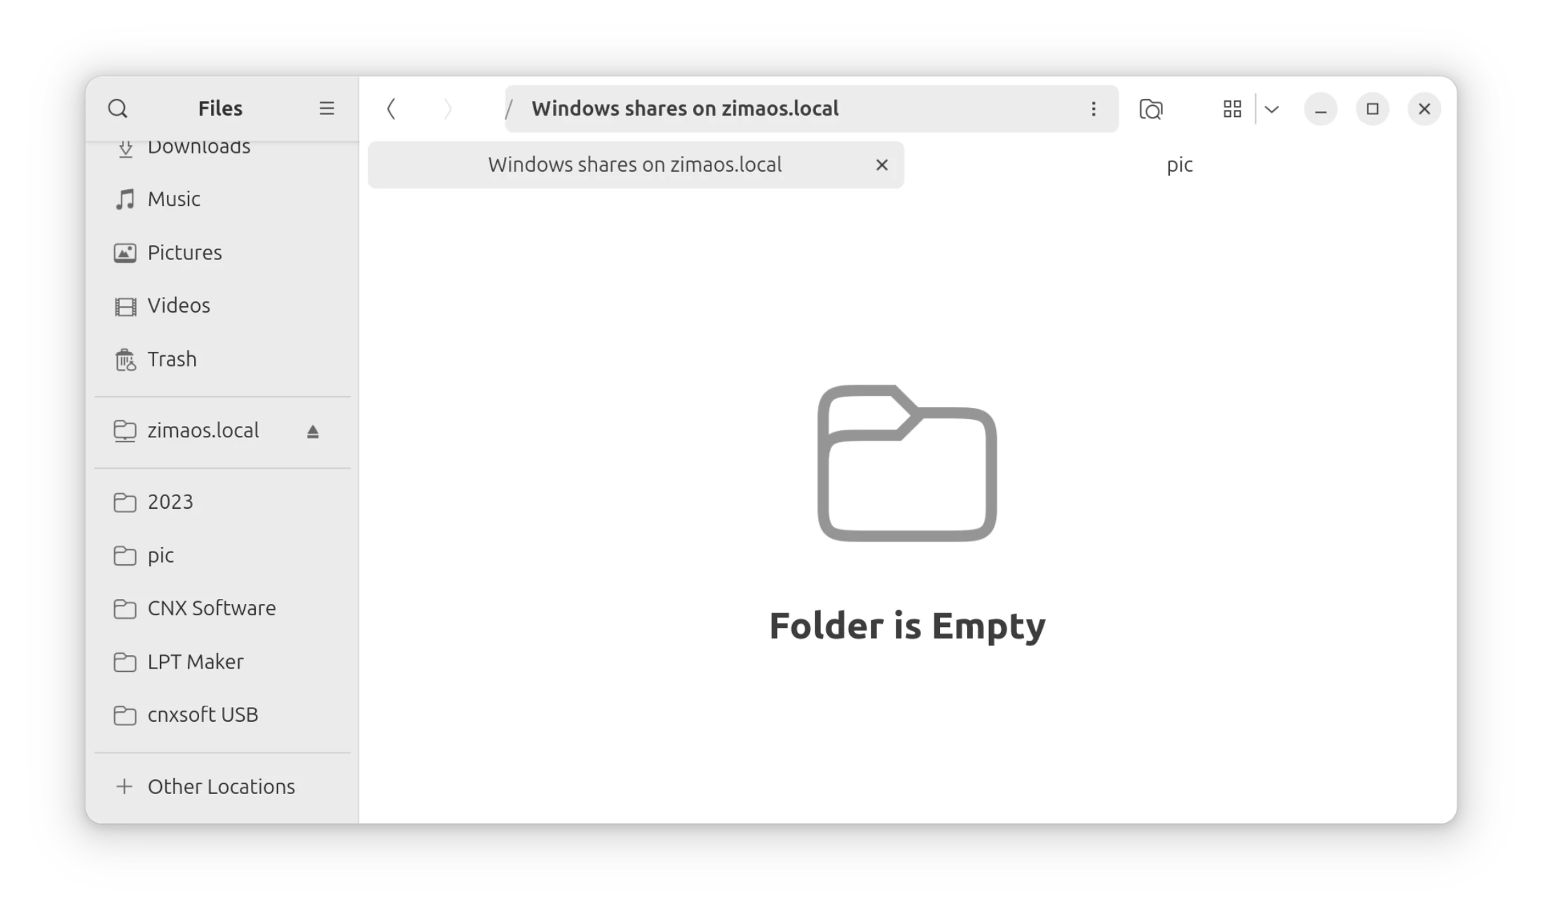Open Other Locations
1542x918 pixels.
(222, 786)
